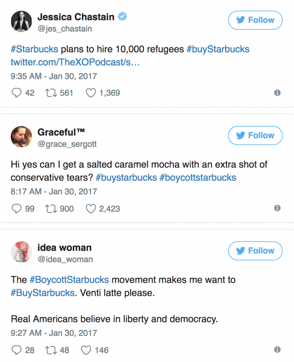Follow idea woman

pos(255,251)
